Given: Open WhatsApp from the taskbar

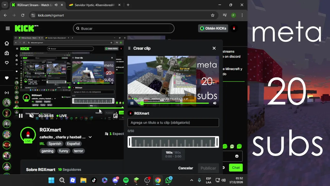Looking at the screenshot, I should (x=168, y=180).
